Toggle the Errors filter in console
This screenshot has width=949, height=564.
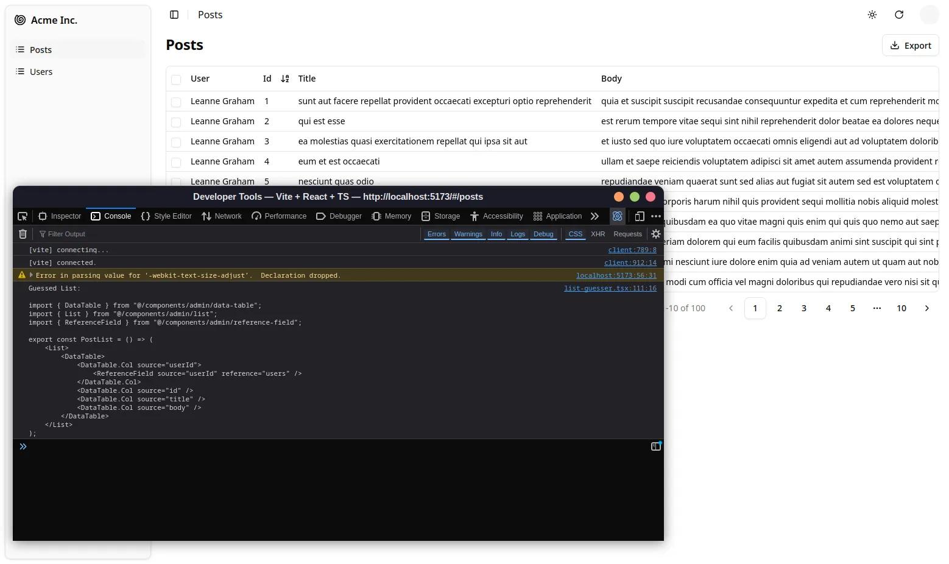(x=436, y=234)
